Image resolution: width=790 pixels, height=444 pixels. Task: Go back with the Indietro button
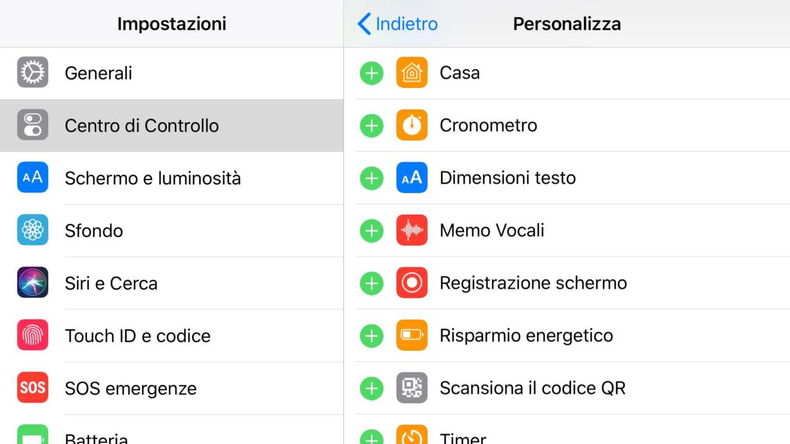(x=398, y=24)
